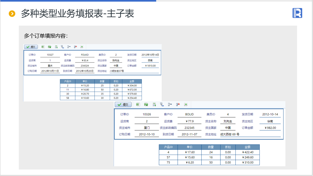
Task: Click the 货主城市 field showing 厦门
Action: [147, 128]
